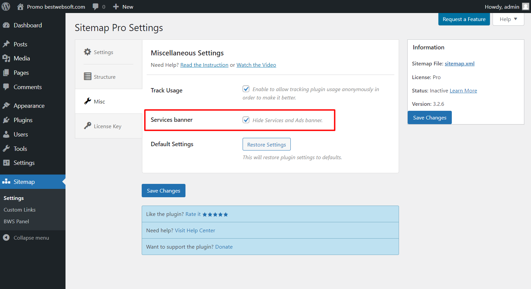This screenshot has width=531, height=289.
Task: Click the Settings sliders icon in sidebar
Action: 6,163
